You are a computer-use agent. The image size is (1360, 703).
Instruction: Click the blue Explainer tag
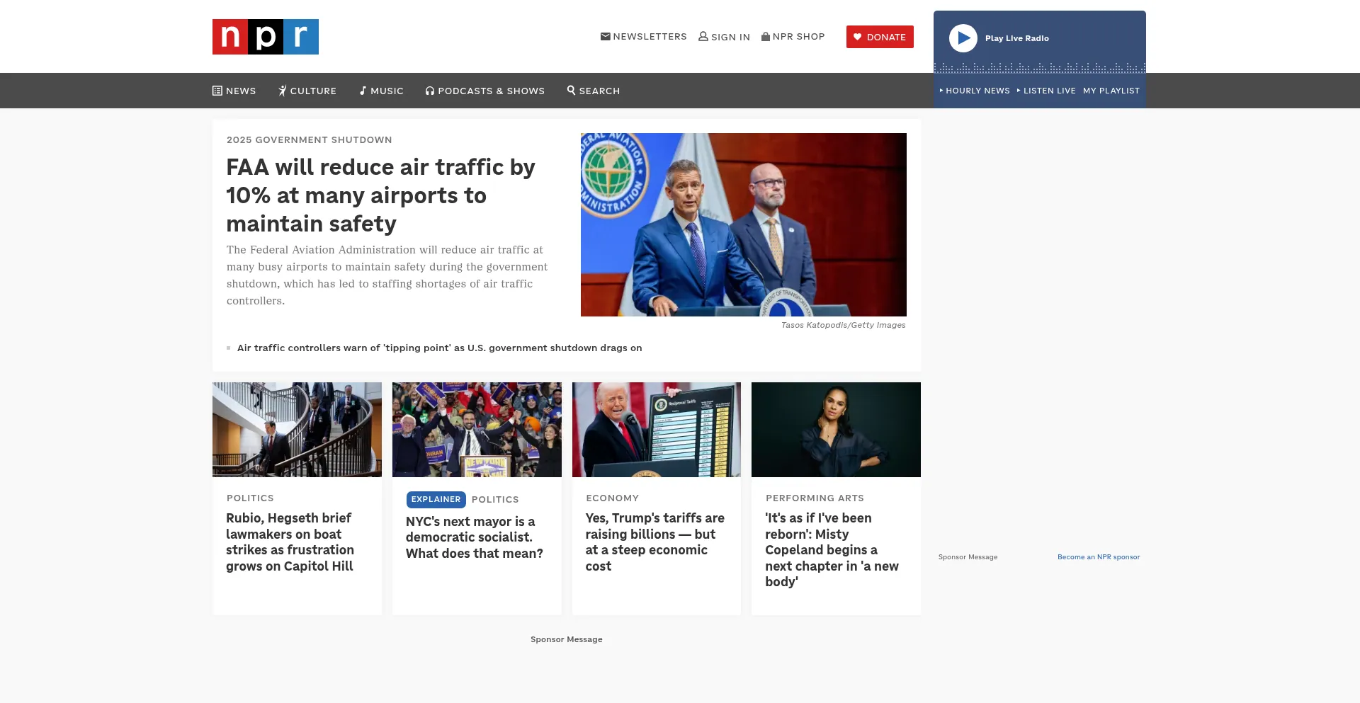pyautogui.click(x=436, y=499)
